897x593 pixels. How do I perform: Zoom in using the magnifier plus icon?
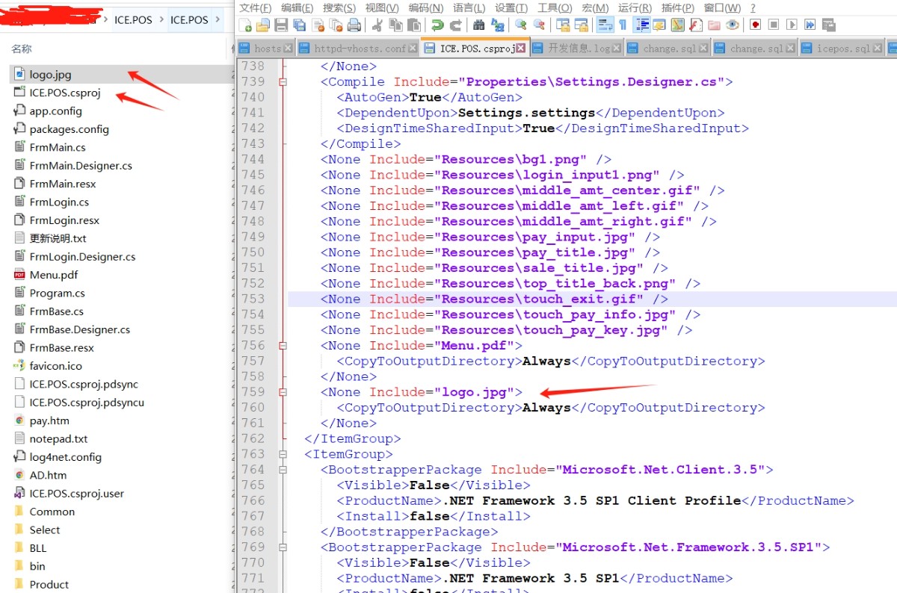(520, 25)
